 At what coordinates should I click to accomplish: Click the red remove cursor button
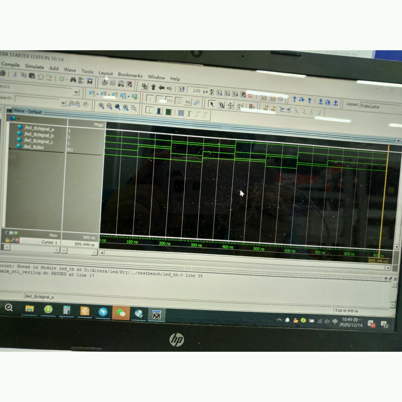17,240
